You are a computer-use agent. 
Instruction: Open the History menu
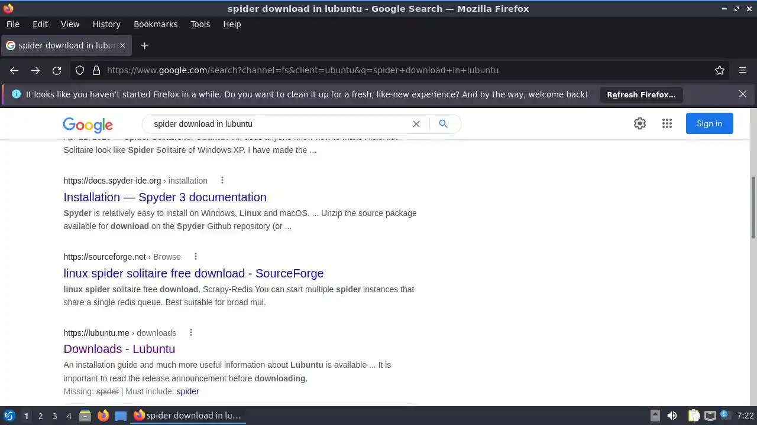[106, 24]
